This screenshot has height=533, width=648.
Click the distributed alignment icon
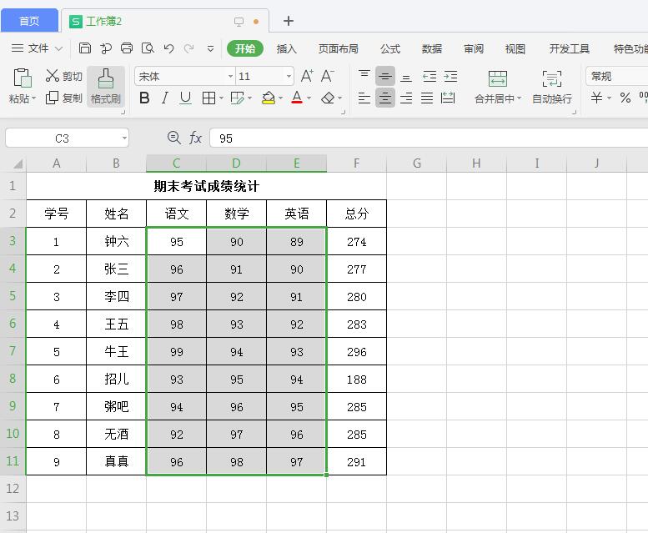(x=448, y=98)
